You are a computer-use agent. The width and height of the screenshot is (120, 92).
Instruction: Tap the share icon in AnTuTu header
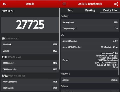point(116,4)
